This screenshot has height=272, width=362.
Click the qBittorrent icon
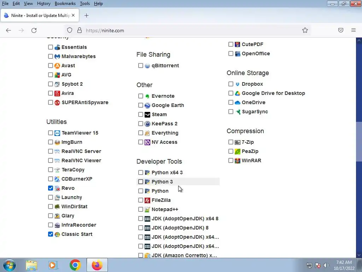click(x=147, y=66)
